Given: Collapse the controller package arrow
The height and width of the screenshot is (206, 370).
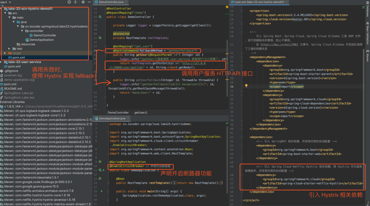Looking at the screenshot, I should click(x=22, y=31).
